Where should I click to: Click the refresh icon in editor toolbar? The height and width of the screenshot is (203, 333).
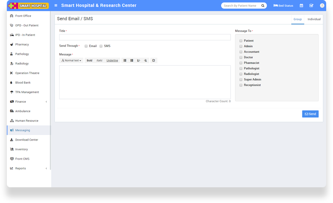coord(154,60)
